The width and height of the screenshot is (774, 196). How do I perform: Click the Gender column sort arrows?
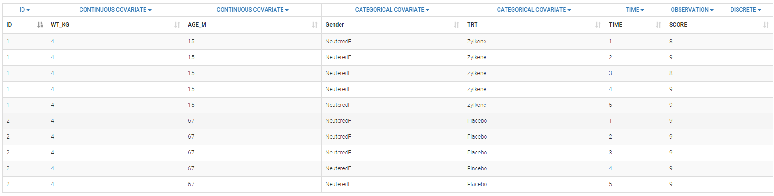[456, 25]
